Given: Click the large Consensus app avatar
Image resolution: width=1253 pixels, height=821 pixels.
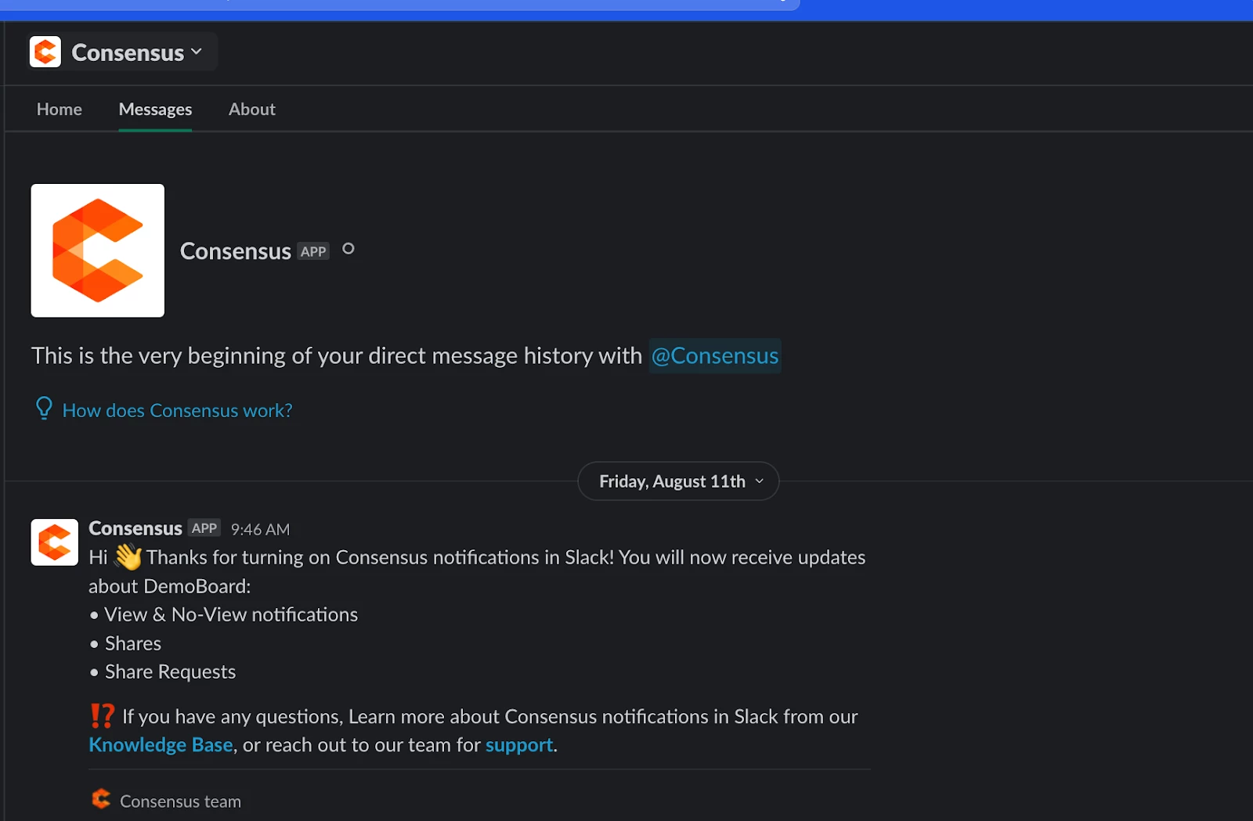Looking at the screenshot, I should 98,250.
